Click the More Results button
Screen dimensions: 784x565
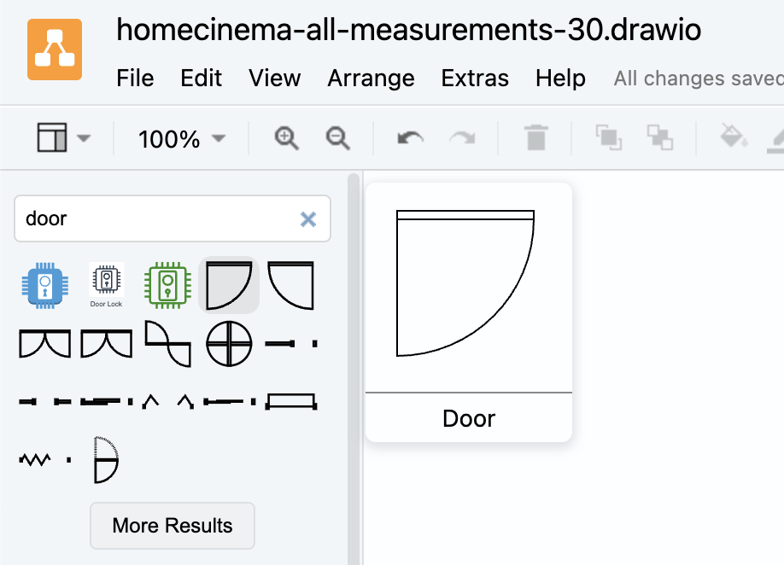point(173,526)
